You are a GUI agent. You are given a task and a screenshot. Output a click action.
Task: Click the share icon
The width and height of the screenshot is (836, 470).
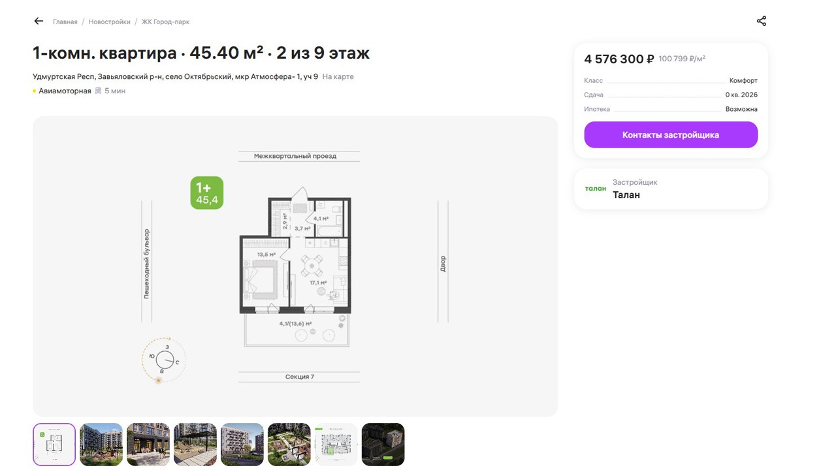click(x=762, y=21)
